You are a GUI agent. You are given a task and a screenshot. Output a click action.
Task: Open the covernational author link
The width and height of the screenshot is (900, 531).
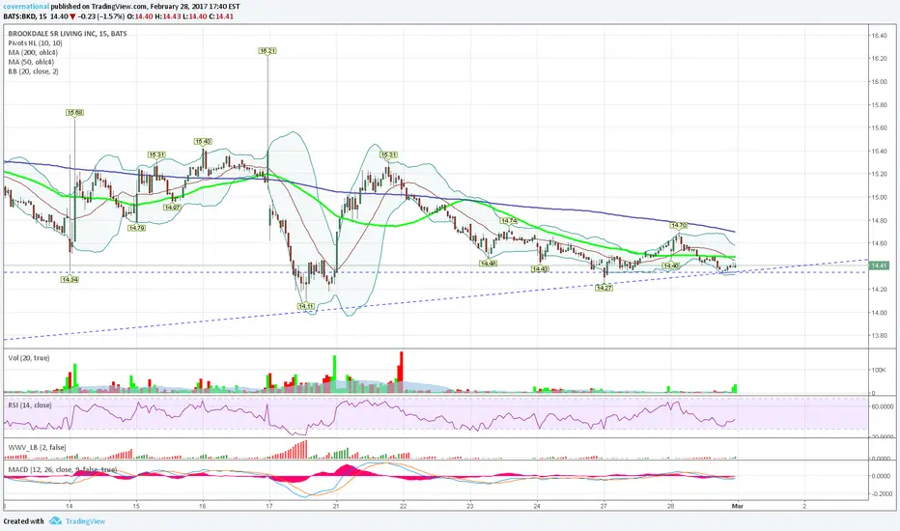pyautogui.click(x=26, y=7)
